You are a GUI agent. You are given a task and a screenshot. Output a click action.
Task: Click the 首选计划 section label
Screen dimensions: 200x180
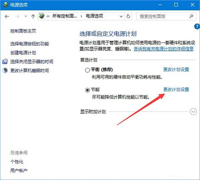[89, 60]
